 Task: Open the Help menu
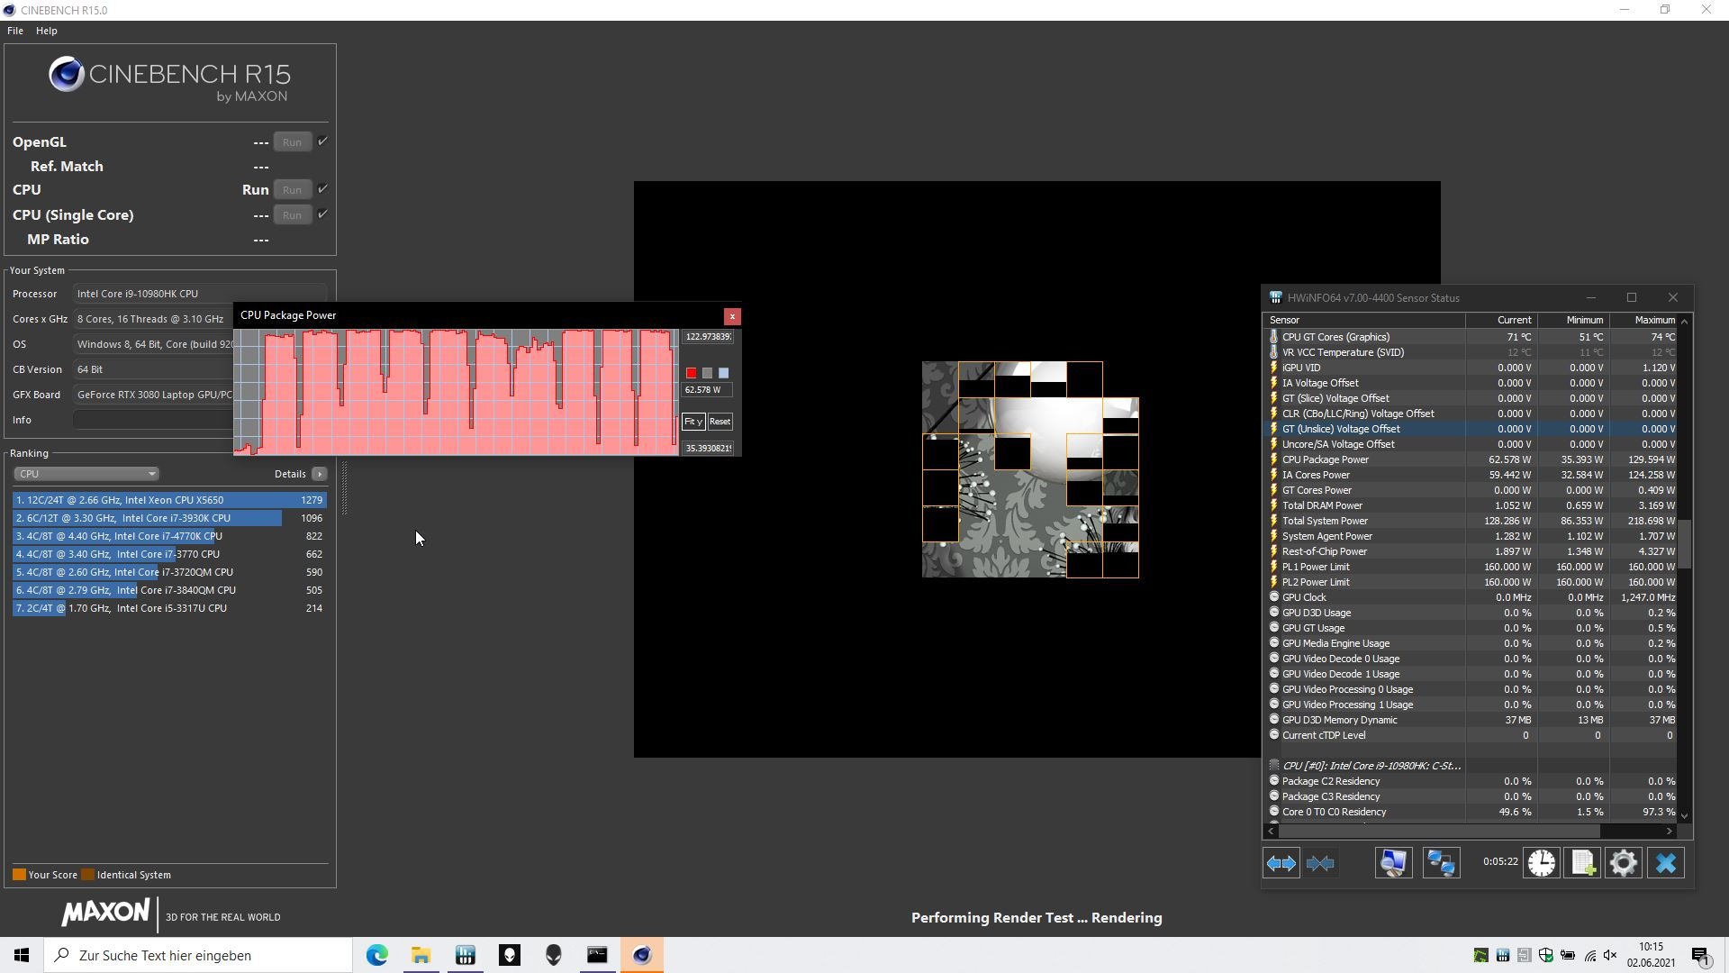point(47,31)
